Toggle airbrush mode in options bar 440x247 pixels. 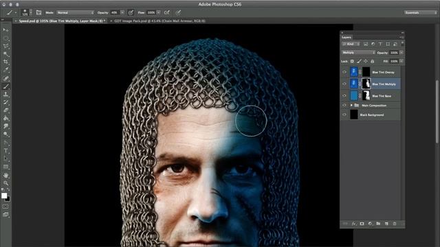tap(167, 12)
